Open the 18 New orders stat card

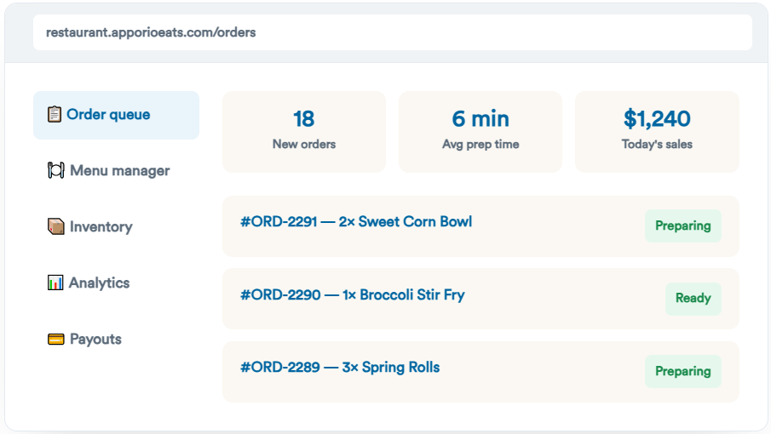(x=304, y=132)
